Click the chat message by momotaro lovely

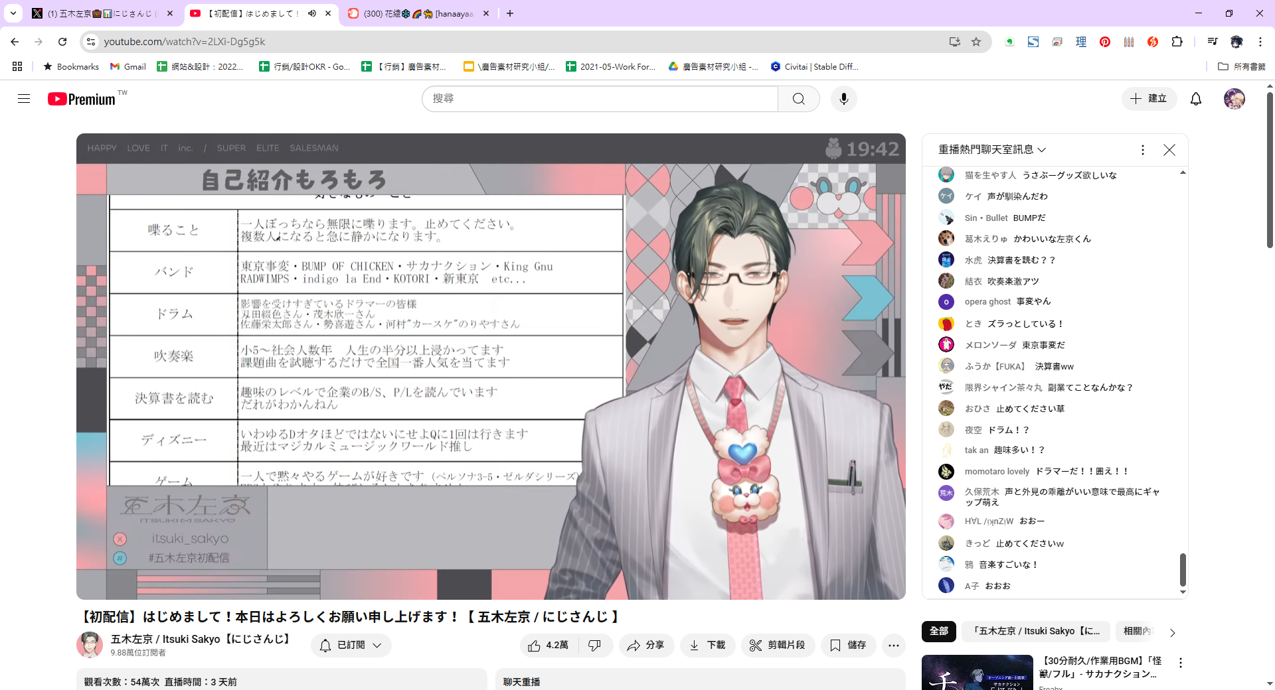(x=1055, y=472)
